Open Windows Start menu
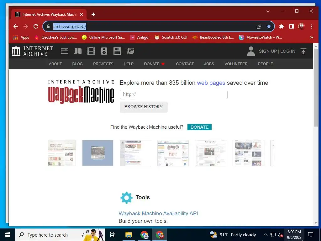This screenshot has height=241, width=321. tap(8, 235)
